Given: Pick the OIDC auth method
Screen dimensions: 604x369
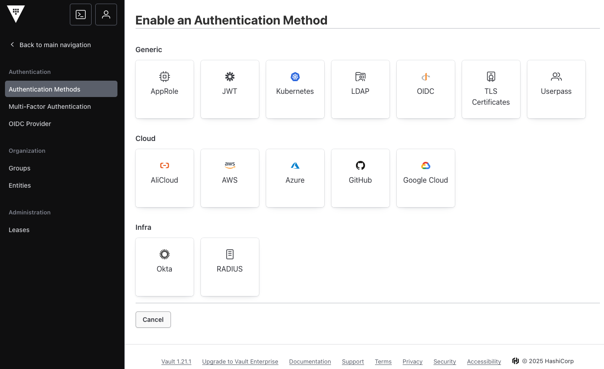Looking at the screenshot, I should point(426,89).
